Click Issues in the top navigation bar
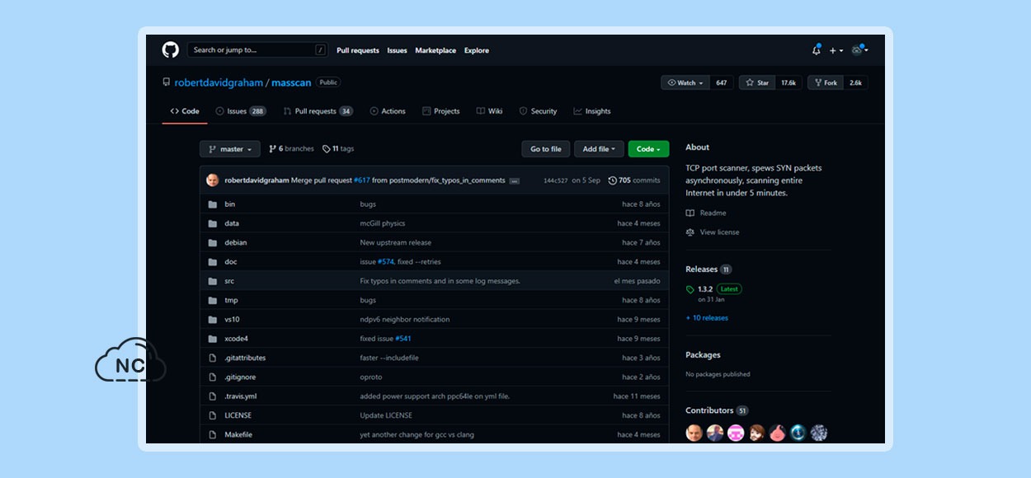1031x478 pixels. tap(398, 50)
